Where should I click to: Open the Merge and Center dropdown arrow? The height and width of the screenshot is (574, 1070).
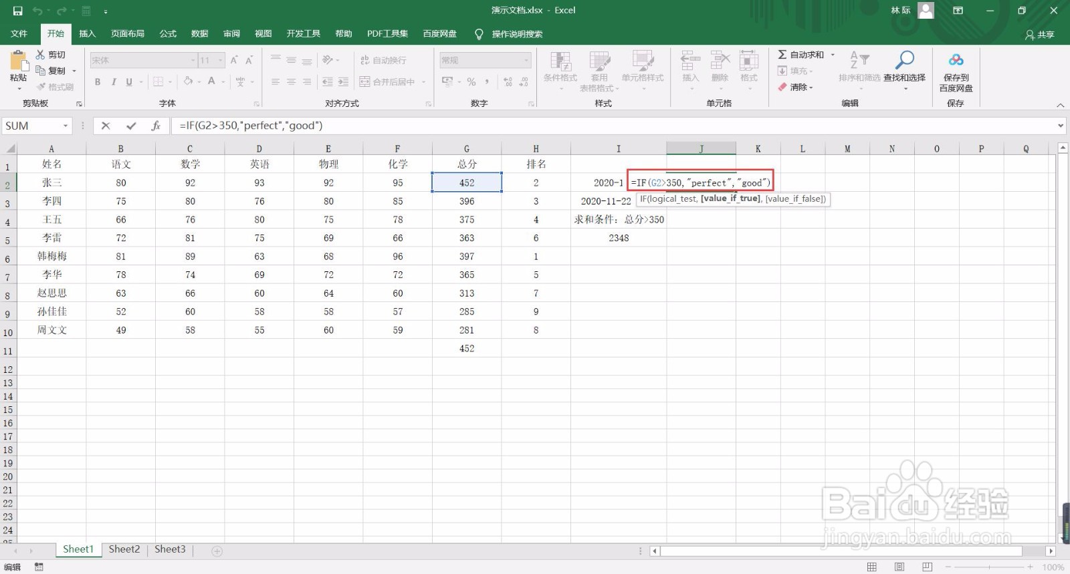(x=424, y=82)
